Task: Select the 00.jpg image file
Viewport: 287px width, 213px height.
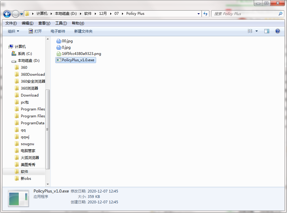Action: coord(65,41)
